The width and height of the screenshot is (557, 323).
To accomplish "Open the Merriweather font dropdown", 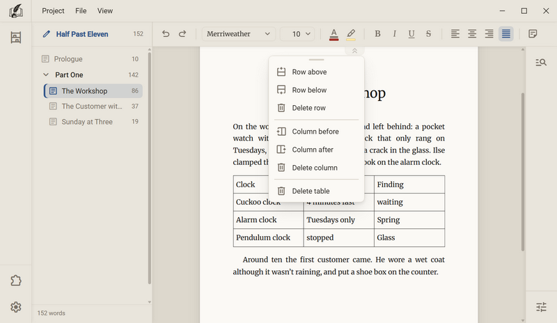I will point(239,33).
